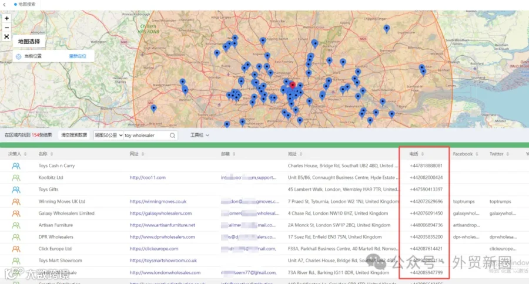Sort by the 网址 column
This screenshot has width=529, height=284.
point(143,154)
